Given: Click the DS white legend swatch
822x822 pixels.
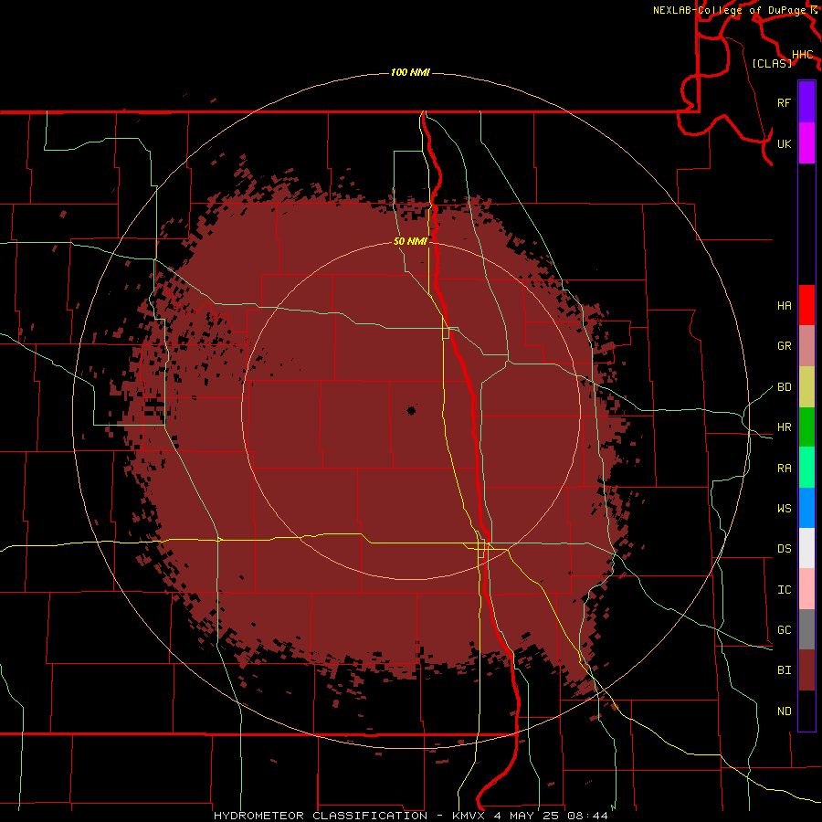Looking at the screenshot, I should (x=806, y=548).
